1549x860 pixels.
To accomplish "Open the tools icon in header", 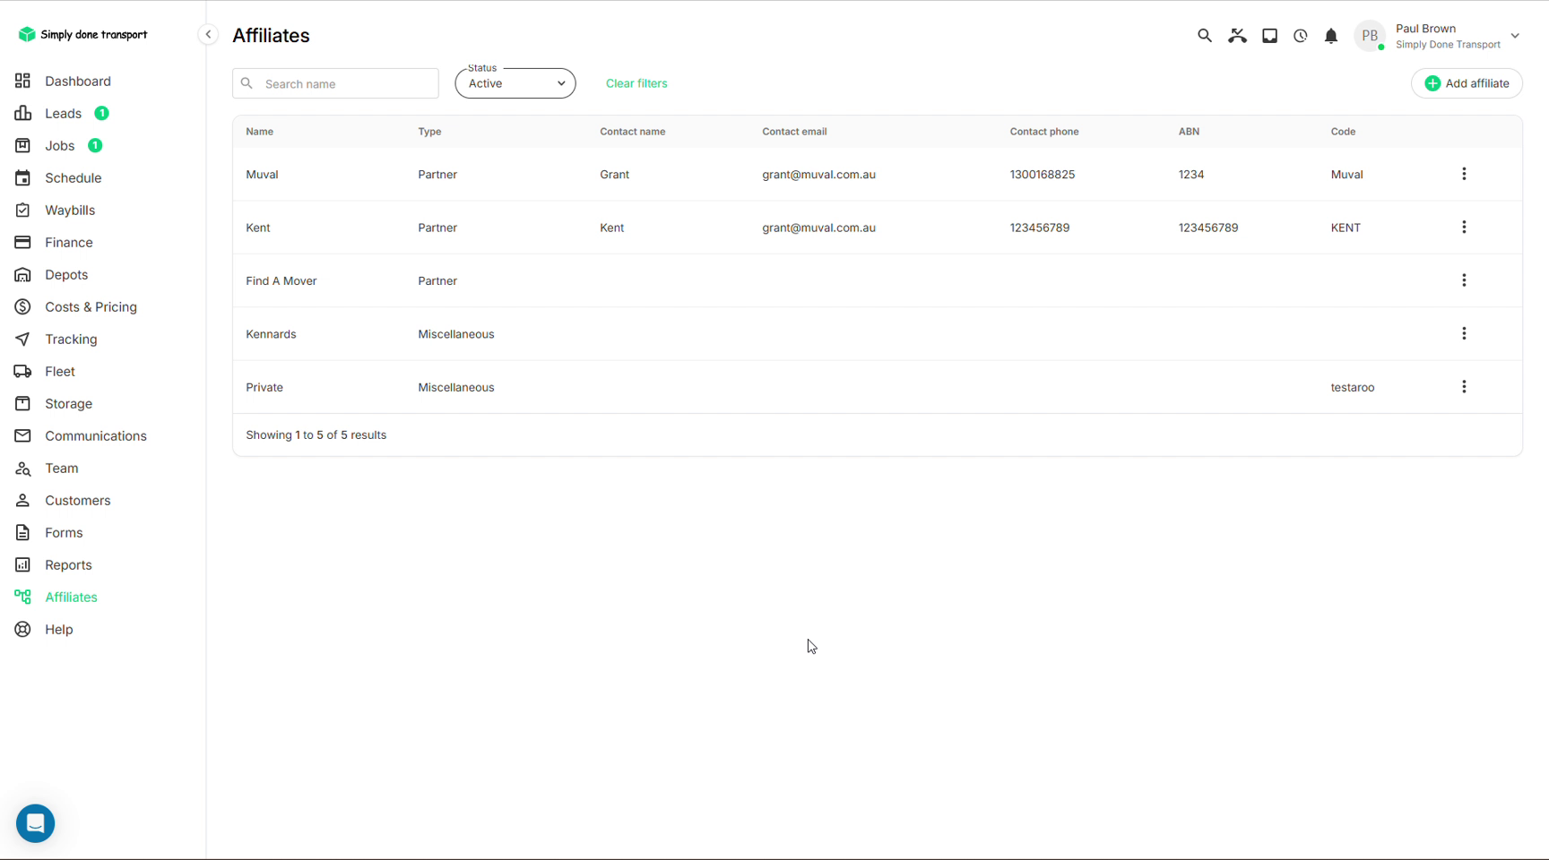I will [1237, 36].
